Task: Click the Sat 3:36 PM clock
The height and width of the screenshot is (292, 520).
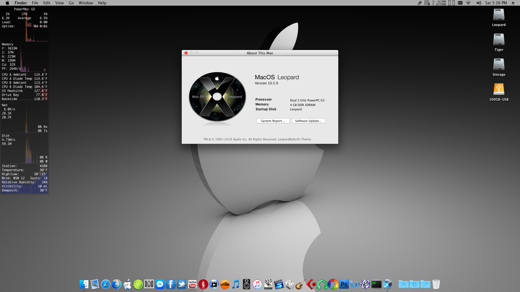Action: (496, 3)
